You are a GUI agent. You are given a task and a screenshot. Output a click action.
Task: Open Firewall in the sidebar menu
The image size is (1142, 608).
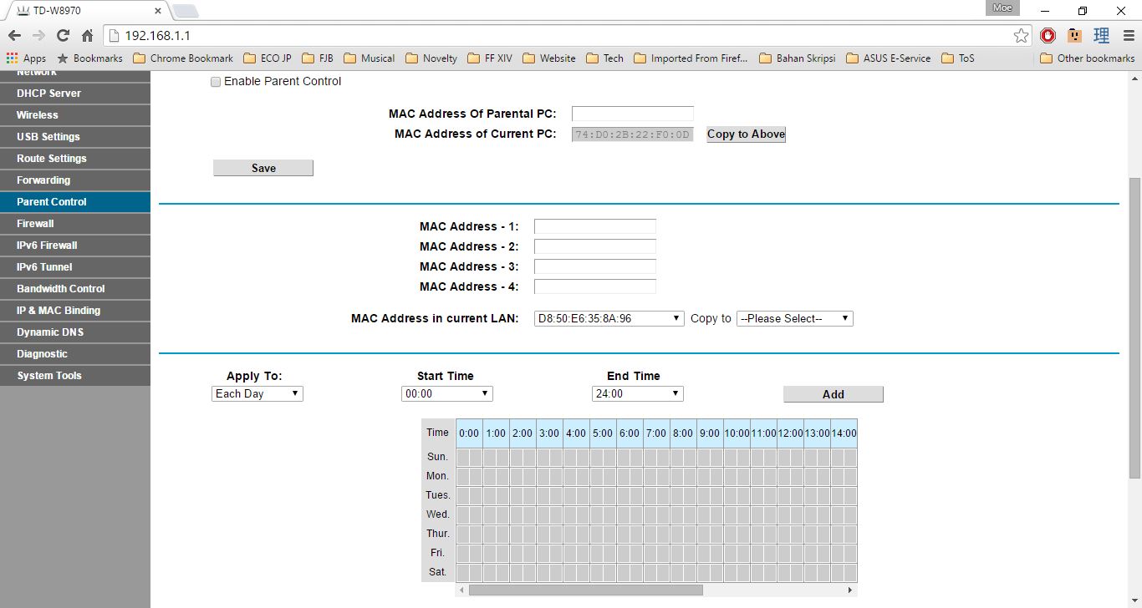point(35,224)
